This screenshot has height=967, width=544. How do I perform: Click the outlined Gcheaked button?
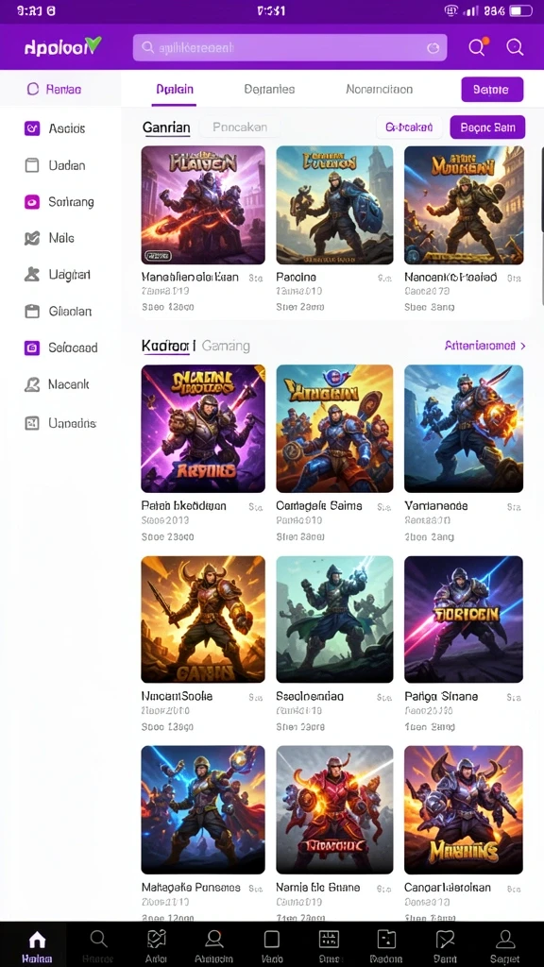pos(409,127)
